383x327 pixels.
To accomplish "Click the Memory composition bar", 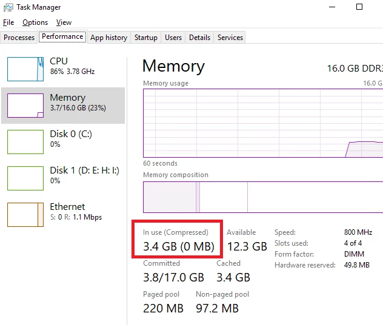I will [263, 197].
